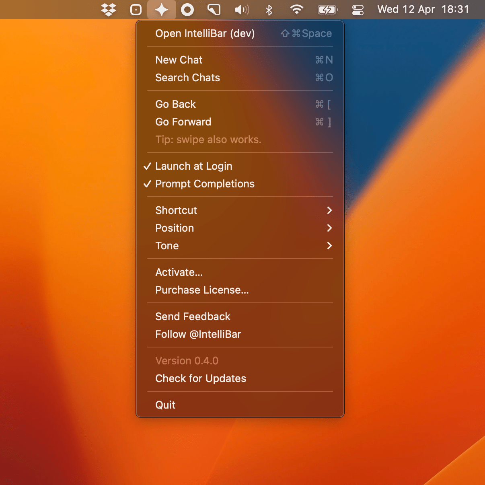Open the Wi-Fi status icon
The height and width of the screenshot is (485, 485).
[297, 10]
